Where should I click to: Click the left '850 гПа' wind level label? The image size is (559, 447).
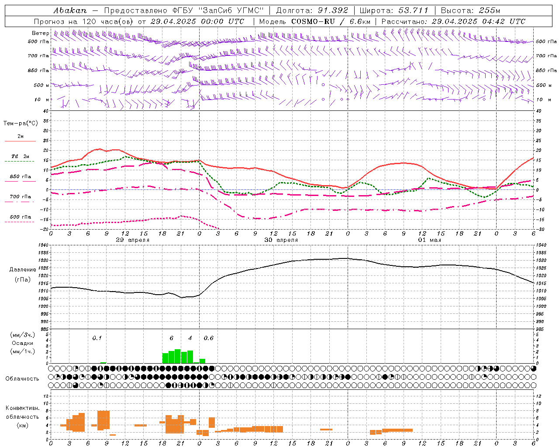point(38,70)
